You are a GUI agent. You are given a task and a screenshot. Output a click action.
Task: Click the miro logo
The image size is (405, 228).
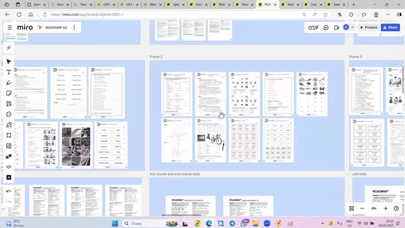coord(25,27)
